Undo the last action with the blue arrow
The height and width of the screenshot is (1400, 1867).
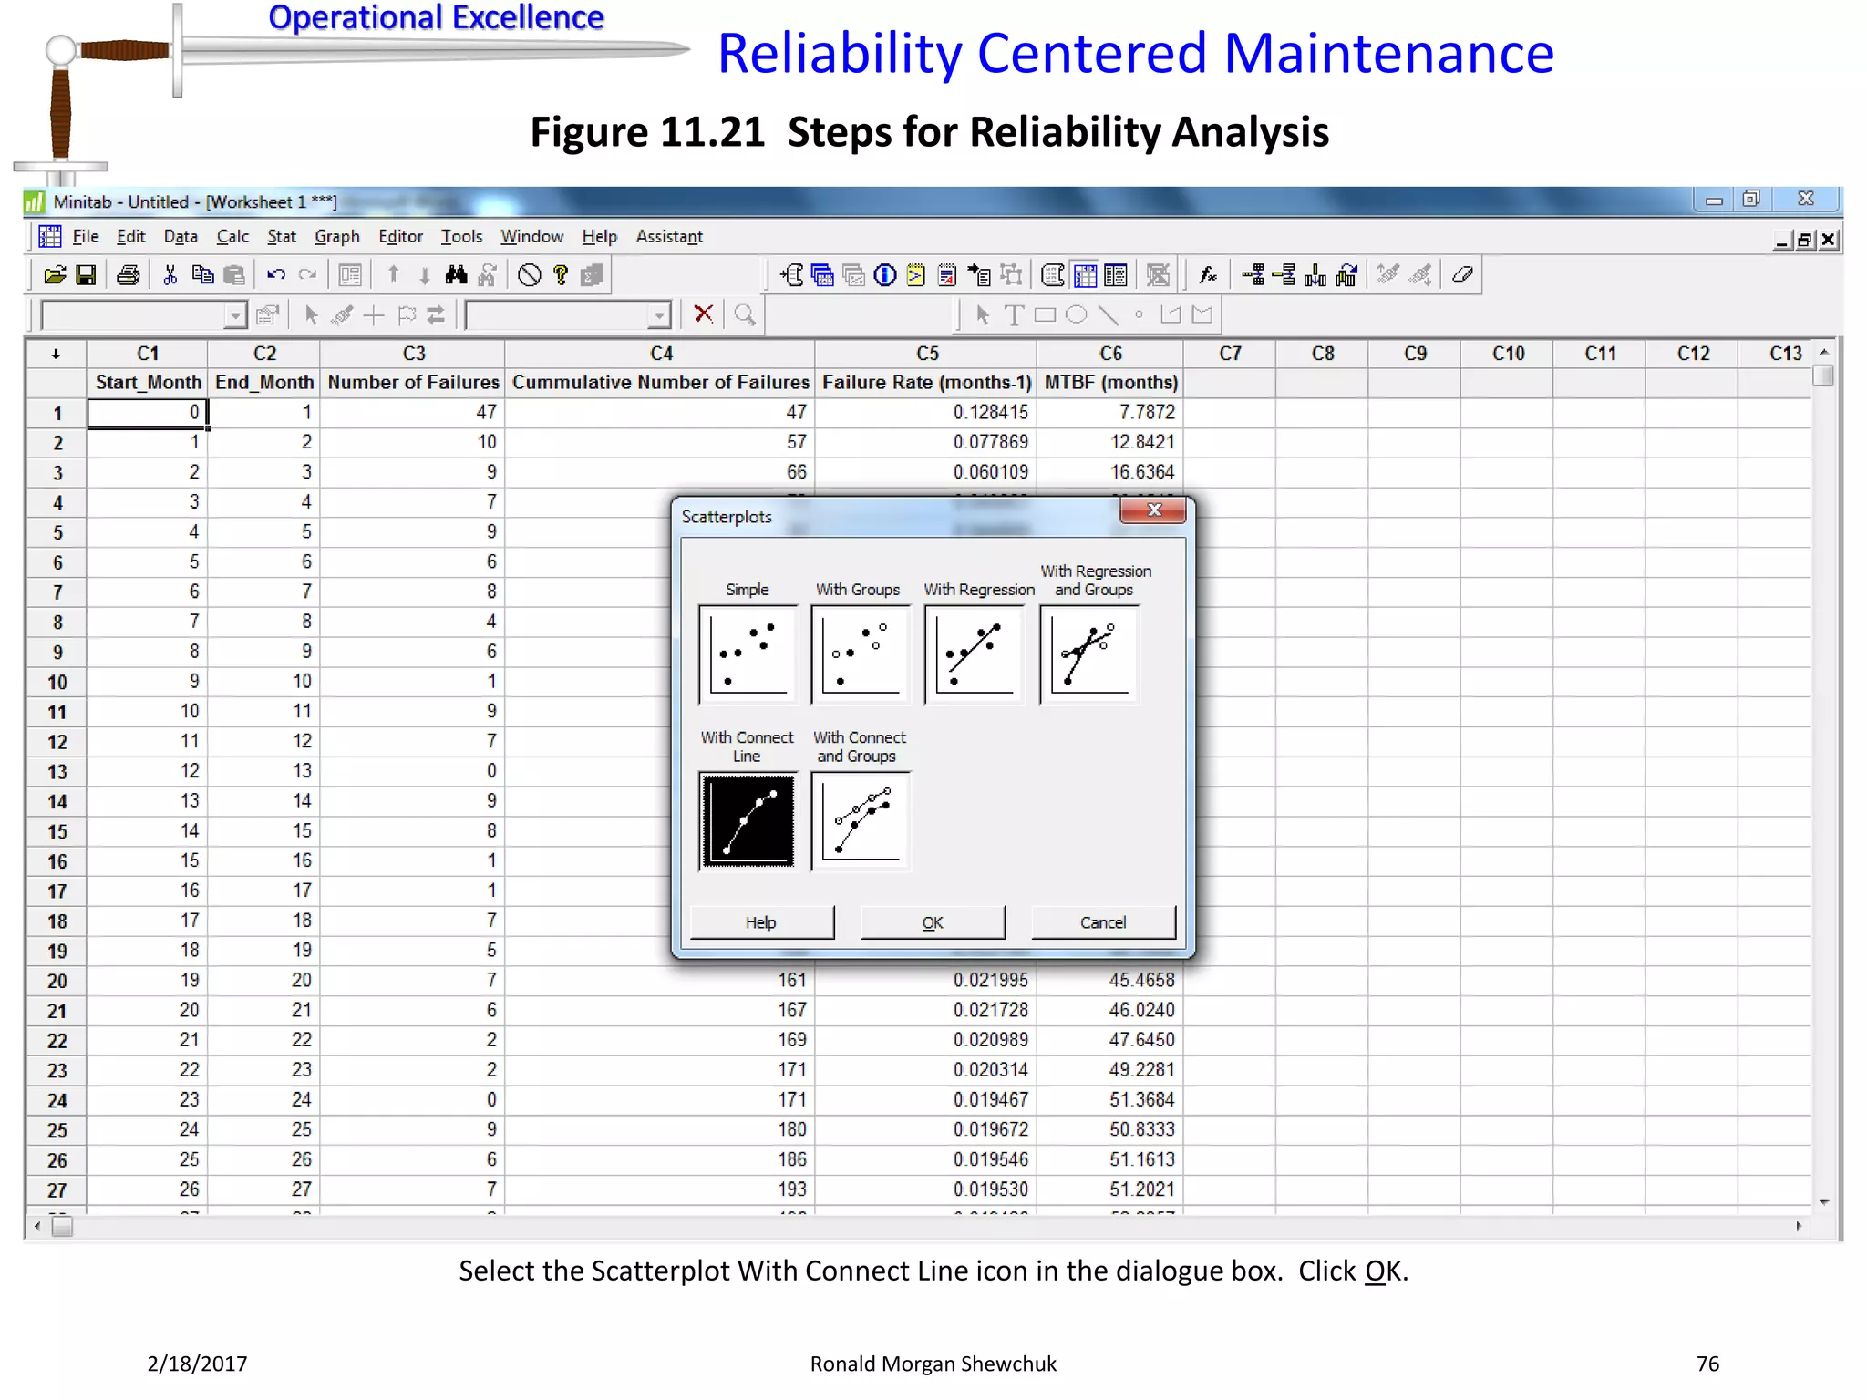[276, 275]
